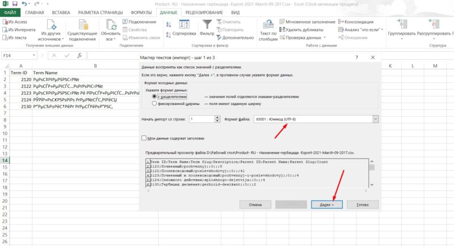Open the ФАЙЛ (File) tab

pyautogui.click(x=10, y=12)
